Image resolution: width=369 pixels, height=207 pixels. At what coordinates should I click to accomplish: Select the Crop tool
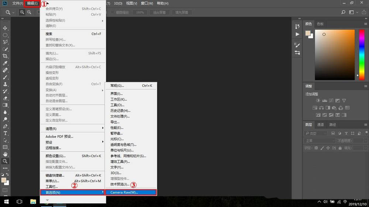click(x=5, y=56)
